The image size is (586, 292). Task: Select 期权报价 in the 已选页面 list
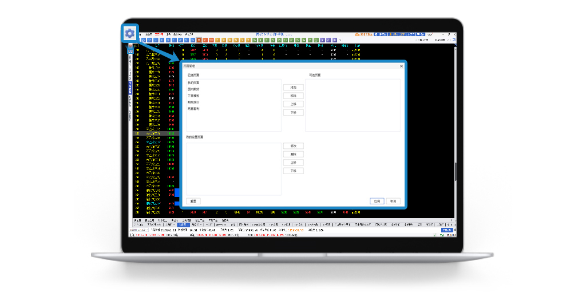point(193,102)
